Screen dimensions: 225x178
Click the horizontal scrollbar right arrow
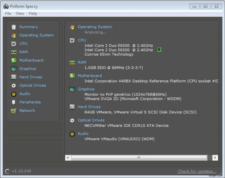pyautogui.click(x=215, y=158)
